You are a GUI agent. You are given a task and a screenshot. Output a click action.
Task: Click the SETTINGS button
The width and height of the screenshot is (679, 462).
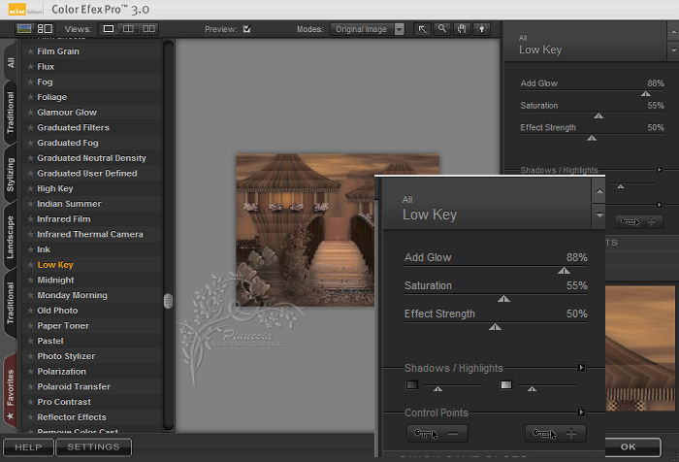[94, 447]
